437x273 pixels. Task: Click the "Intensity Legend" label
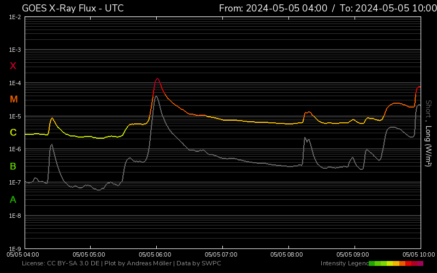pyautogui.click(x=345, y=263)
